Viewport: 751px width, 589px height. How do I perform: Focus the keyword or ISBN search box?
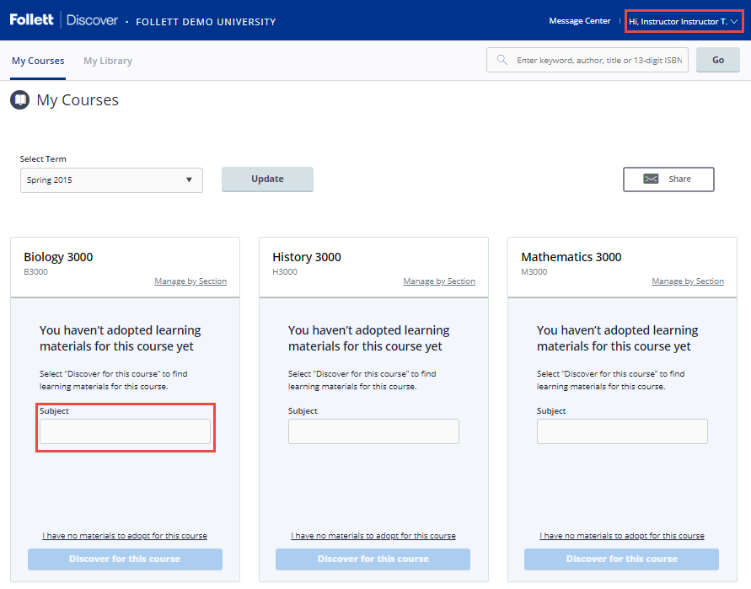tap(601, 60)
